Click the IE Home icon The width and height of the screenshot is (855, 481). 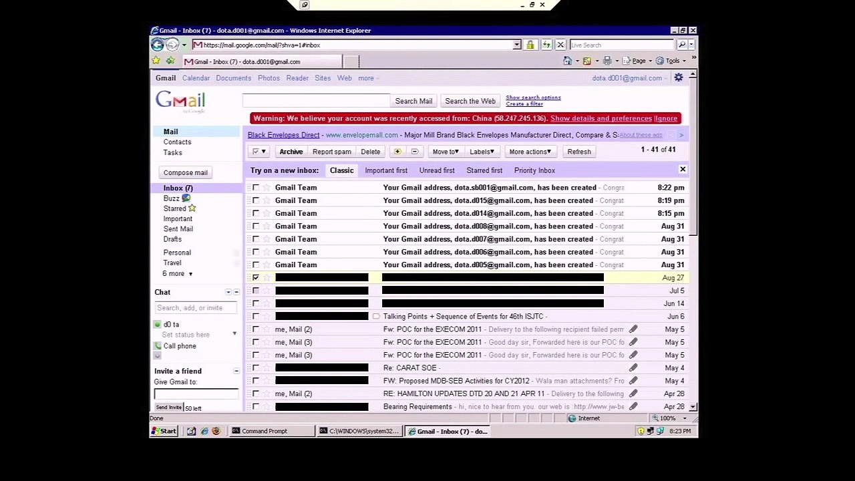point(567,61)
